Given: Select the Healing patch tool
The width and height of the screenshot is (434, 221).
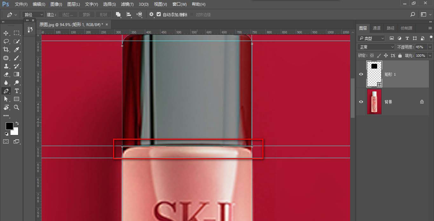Looking at the screenshot, I should (6, 58).
